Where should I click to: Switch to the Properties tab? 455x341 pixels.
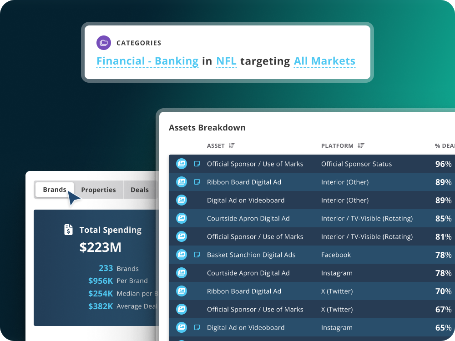(x=98, y=190)
